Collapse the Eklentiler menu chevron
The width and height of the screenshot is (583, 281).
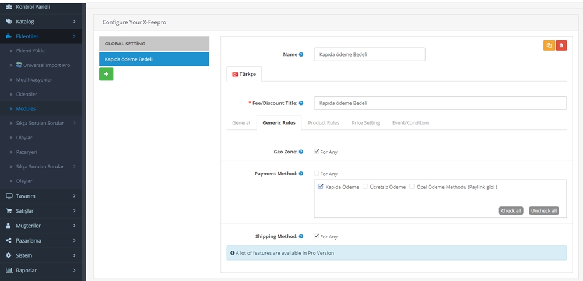(75, 36)
